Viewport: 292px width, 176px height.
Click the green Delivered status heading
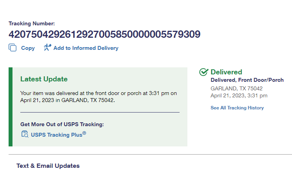coord(226,72)
